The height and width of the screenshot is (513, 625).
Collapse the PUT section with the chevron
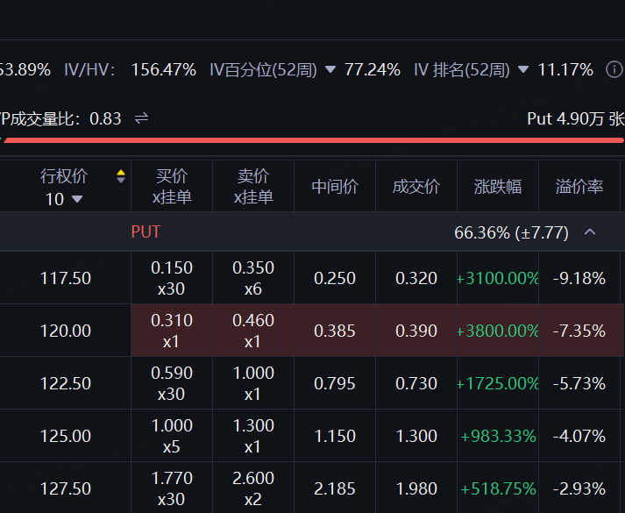[x=590, y=232]
